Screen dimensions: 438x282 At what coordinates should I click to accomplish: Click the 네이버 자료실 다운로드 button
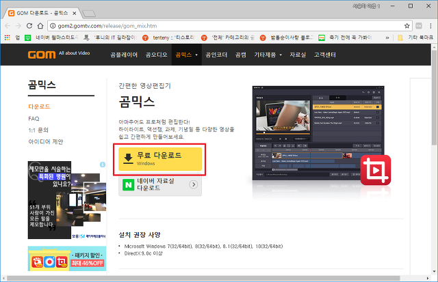click(160, 184)
